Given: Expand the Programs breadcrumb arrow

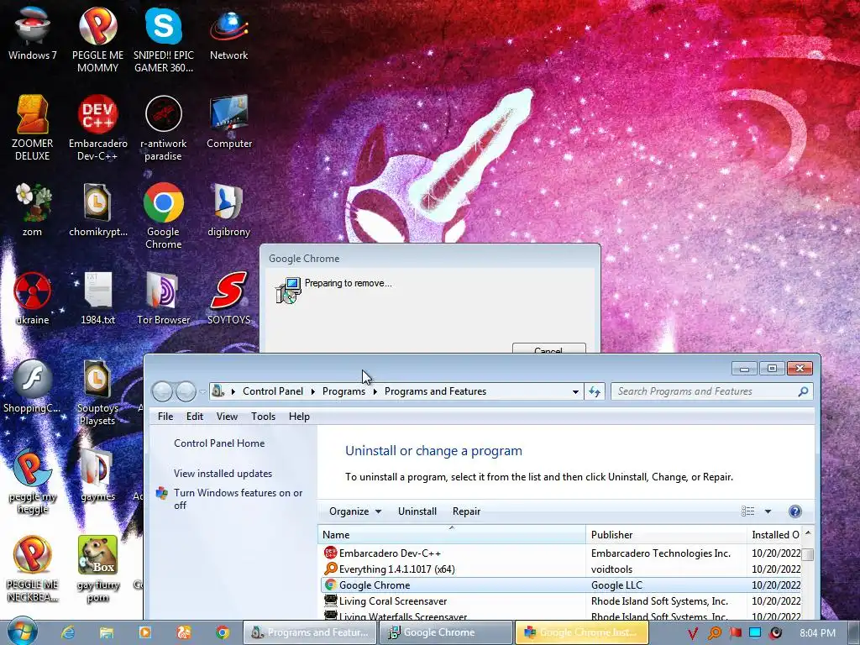Looking at the screenshot, I should [x=375, y=391].
